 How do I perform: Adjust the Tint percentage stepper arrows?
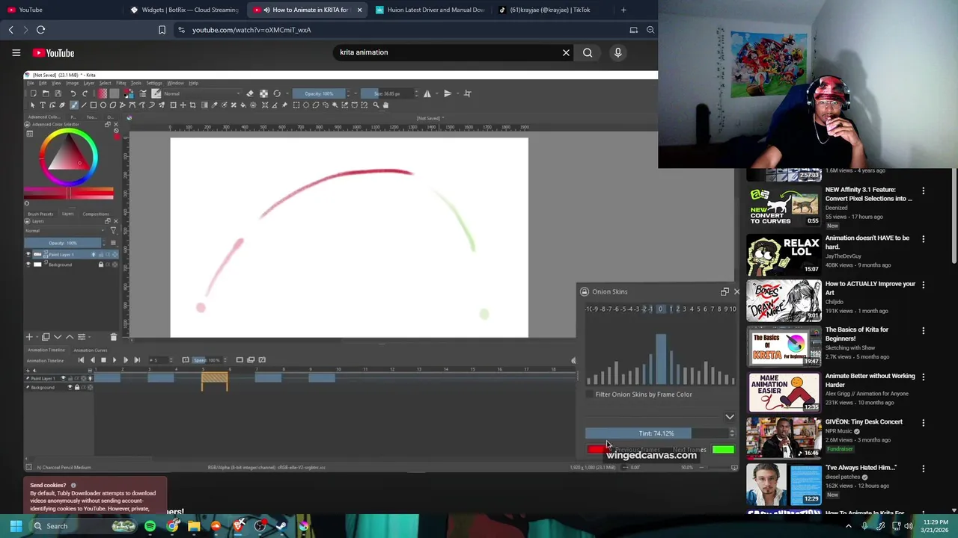[x=732, y=433]
